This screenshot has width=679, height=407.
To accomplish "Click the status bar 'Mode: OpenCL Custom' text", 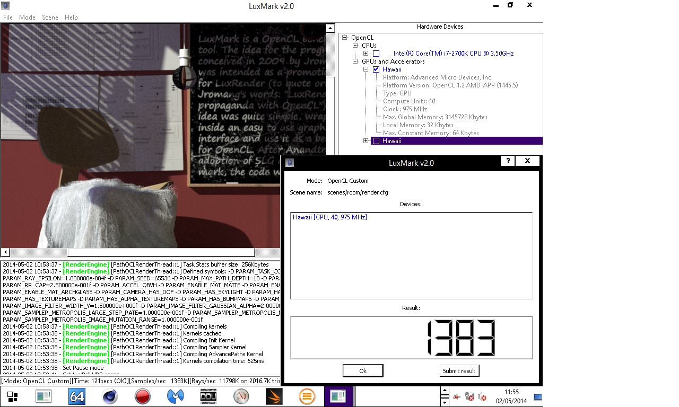I will coord(36,381).
